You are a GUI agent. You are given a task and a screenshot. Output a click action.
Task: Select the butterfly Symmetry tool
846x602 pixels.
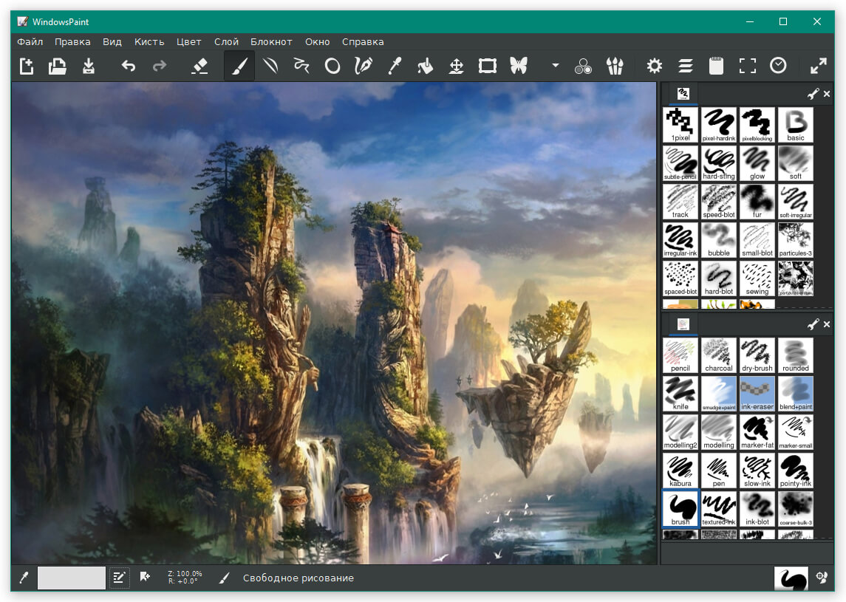click(x=519, y=66)
